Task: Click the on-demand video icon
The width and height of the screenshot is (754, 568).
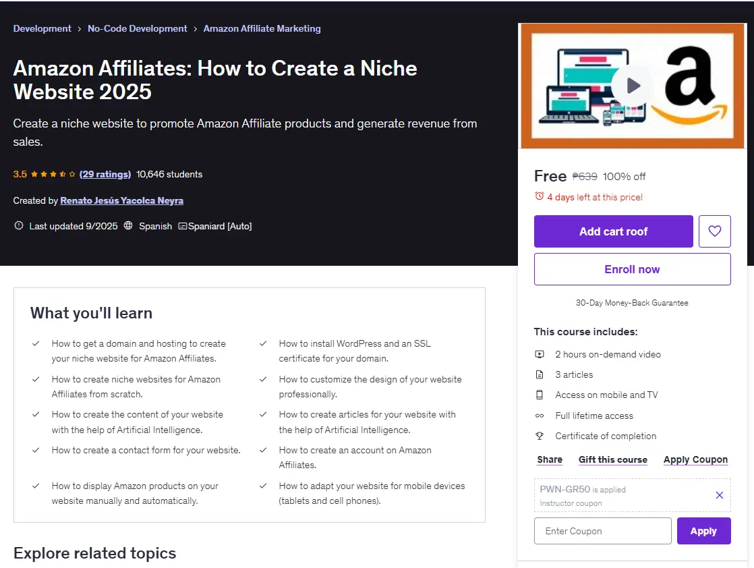Action: pos(540,354)
